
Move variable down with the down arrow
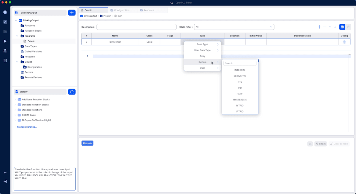(x=335, y=27)
